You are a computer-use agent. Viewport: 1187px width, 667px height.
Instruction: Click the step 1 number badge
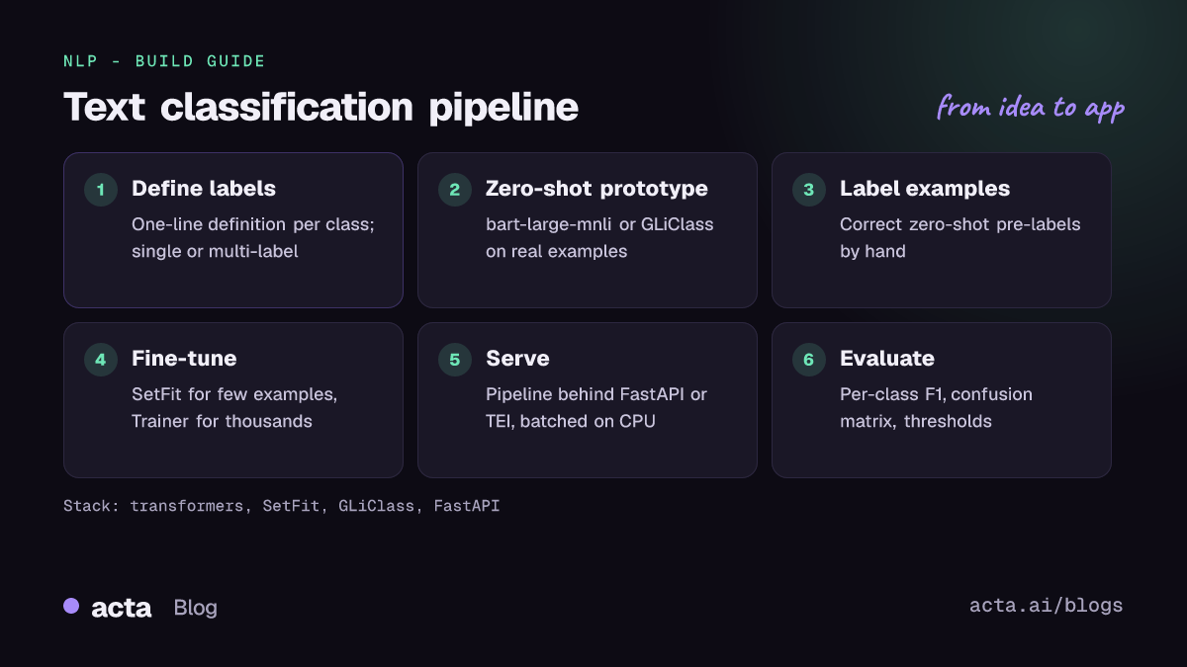100,190
